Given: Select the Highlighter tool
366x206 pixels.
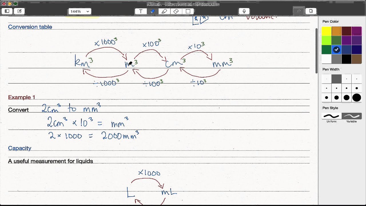Looking at the screenshot, I should [x=164, y=11].
